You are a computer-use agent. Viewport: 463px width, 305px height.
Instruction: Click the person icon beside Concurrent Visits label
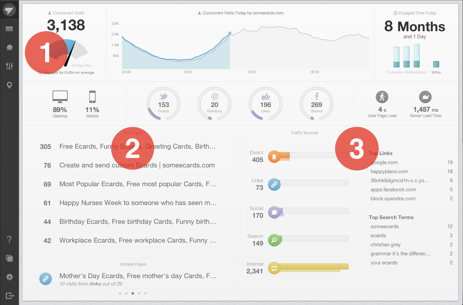click(50, 13)
